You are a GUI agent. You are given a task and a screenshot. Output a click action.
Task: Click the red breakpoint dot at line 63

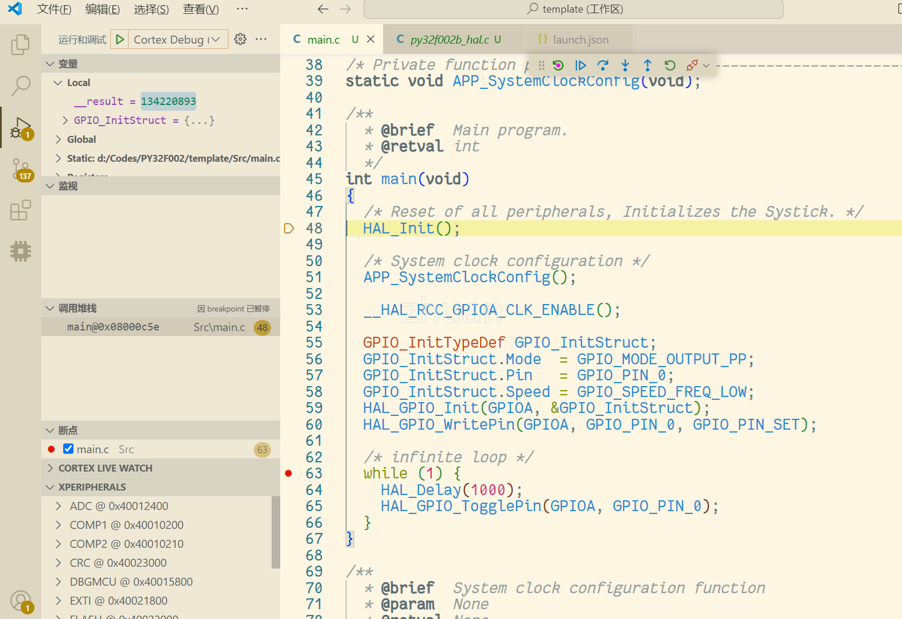pos(289,473)
